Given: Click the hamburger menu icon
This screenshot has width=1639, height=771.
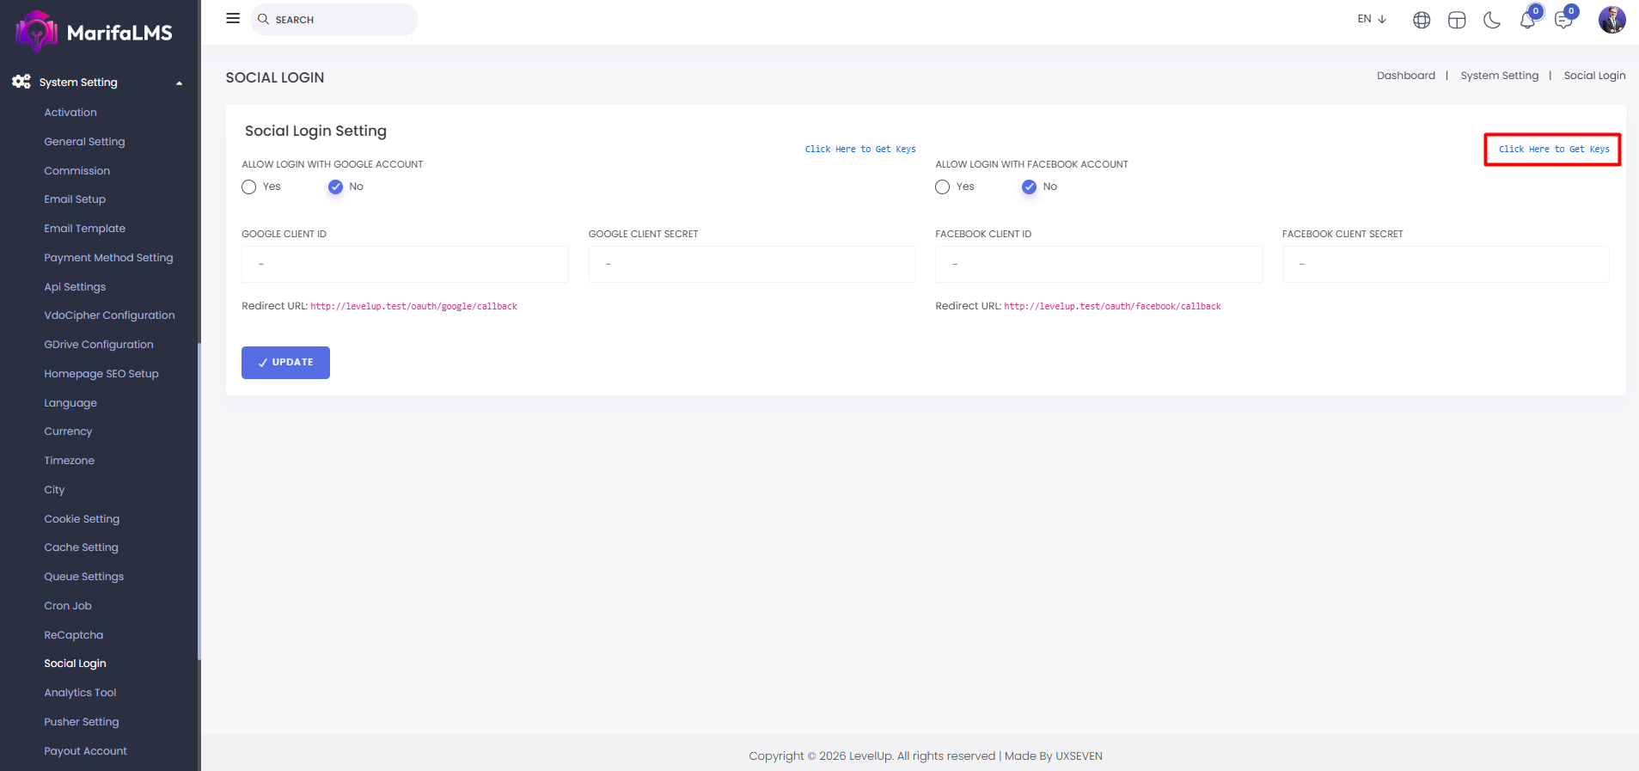Looking at the screenshot, I should pos(233,18).
